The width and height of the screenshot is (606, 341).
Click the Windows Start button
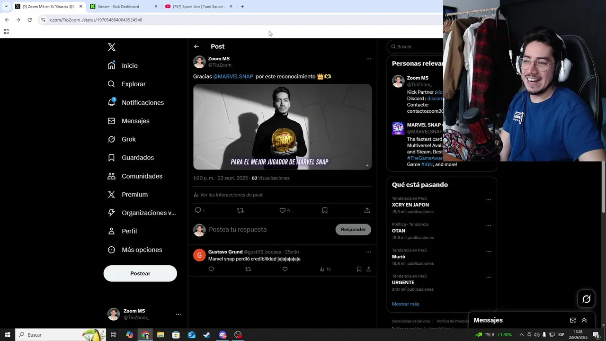pyautogui.click(x=7, y=335)
